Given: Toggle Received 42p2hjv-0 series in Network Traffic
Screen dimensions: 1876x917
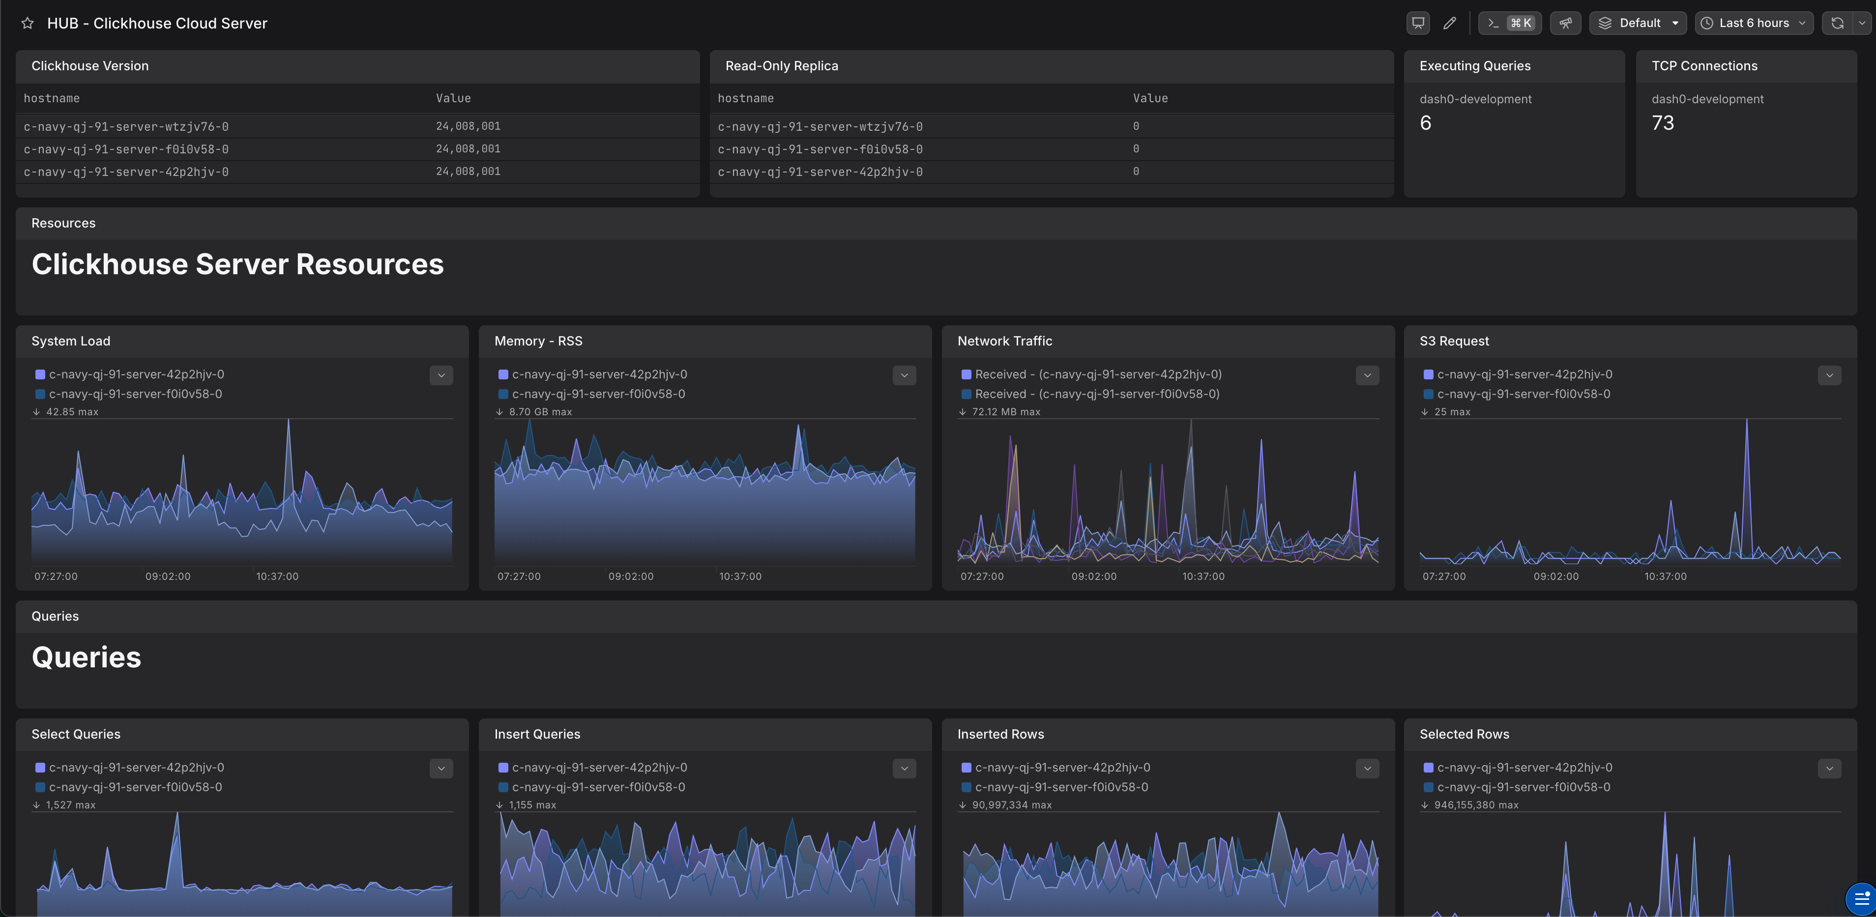Looking at the screenshot, I should 1097,374.
